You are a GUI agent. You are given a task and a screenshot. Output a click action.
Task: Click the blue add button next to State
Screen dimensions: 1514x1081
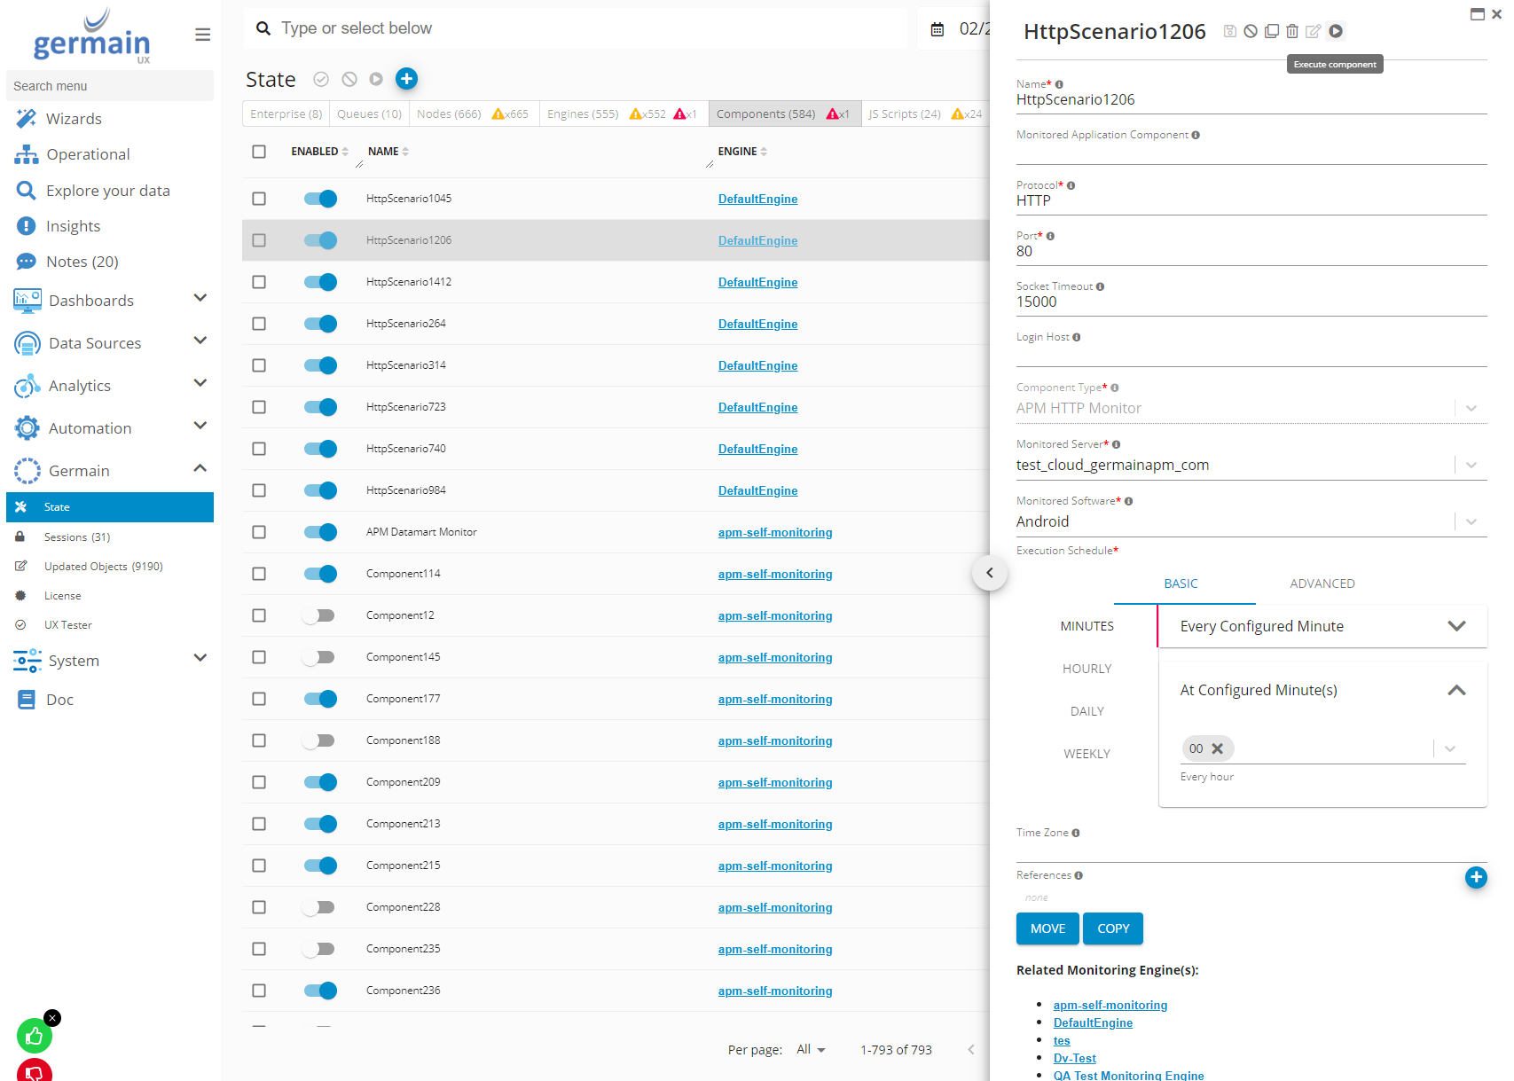click(406, 79)
